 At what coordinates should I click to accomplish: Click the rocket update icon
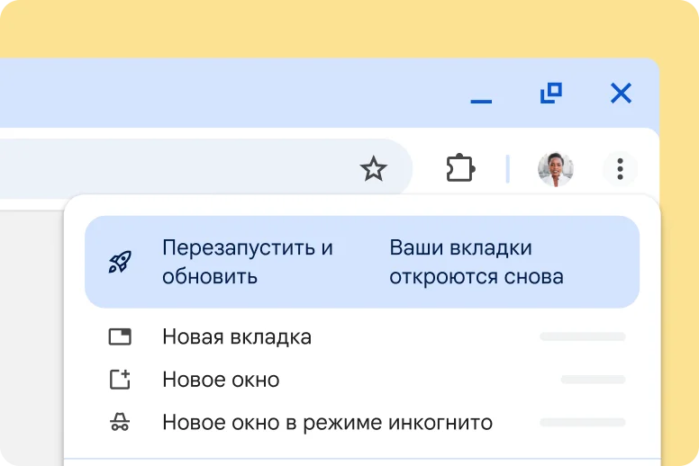click(120, 262)
